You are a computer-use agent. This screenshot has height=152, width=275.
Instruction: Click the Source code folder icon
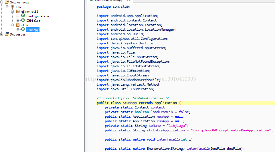pyautogui.click(x=7, y=2)
